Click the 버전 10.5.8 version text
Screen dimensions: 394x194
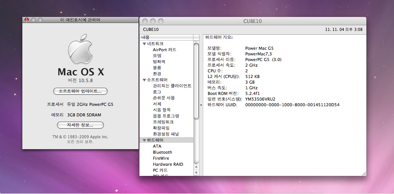click(x=80, y=81)
